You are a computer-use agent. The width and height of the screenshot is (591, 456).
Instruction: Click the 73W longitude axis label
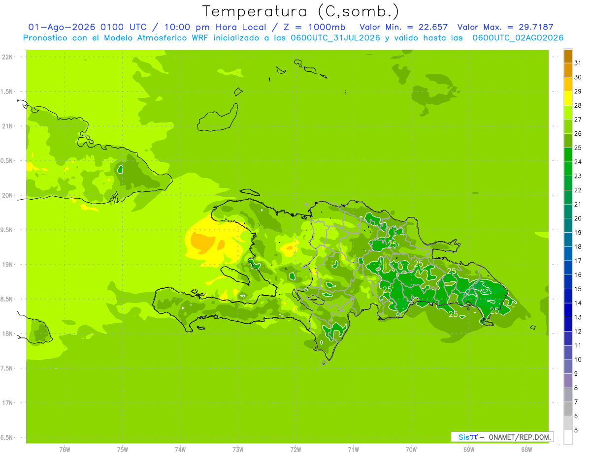[x=238, y=450]
